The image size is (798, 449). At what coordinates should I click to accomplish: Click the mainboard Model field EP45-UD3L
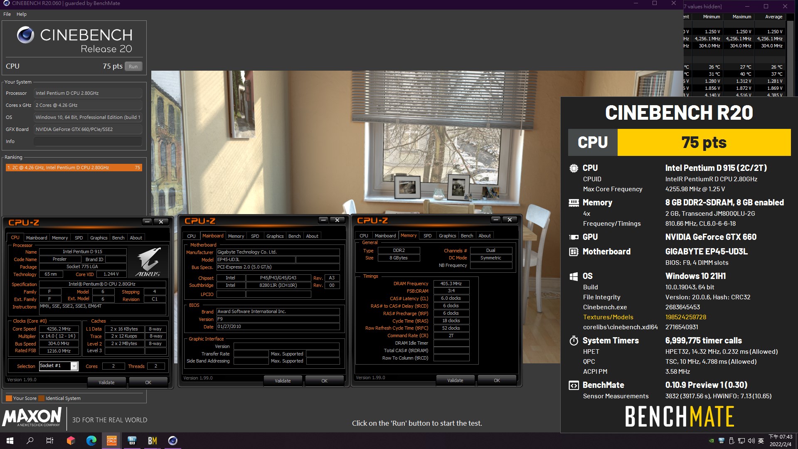coord(256,260)
